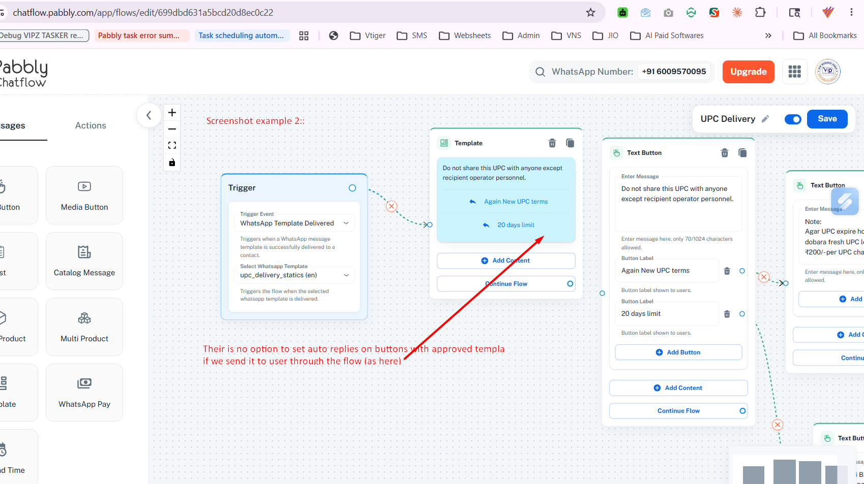Click the 20 days limit output handle

(742, 314)
